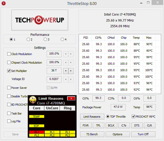The width and height of the screenshot is (164, 141).
Task: Click the Temp column header
Action: coord(136,38)
